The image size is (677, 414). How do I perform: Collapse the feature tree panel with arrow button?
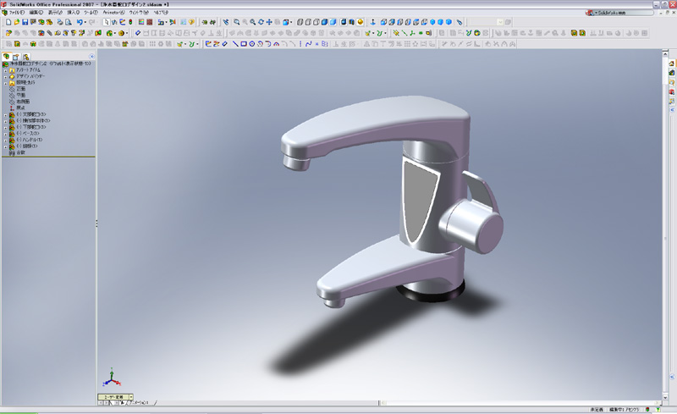(97, 223)
